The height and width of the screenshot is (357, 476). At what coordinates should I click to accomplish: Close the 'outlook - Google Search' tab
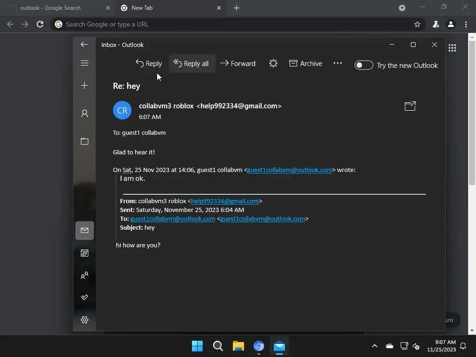coord(107,8)
